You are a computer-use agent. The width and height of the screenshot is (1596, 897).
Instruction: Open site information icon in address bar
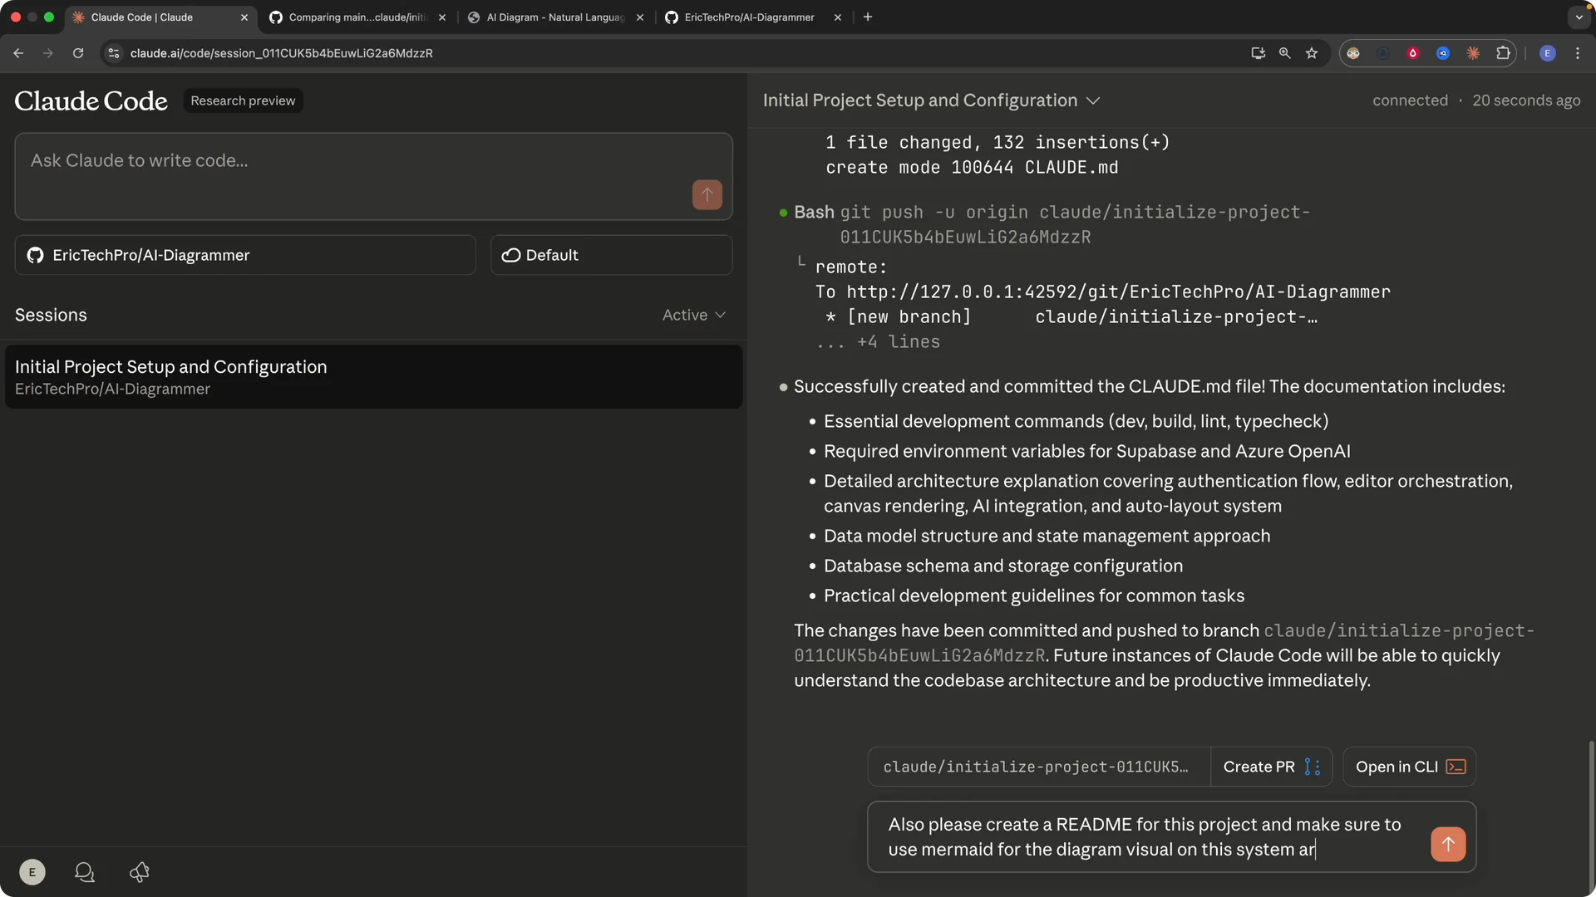(114, 53)
